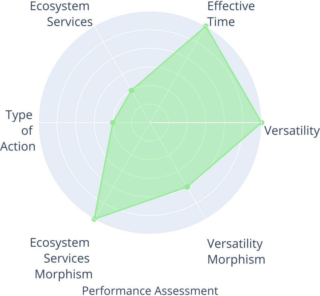
Task: Select the Type of Action data point
Action: pyautogui.click(x=113, y=123)
